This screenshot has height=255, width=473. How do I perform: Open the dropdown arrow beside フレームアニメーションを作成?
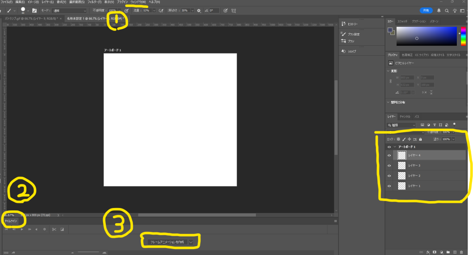coord(191,242)
